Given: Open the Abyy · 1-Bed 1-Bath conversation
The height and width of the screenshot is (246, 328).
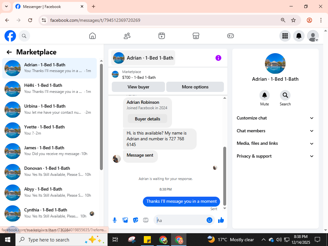Looking at the screenshot, I should pos(49,192).
